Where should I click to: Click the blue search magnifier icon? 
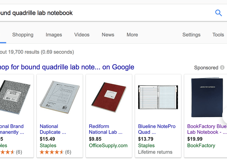point(218,13)
